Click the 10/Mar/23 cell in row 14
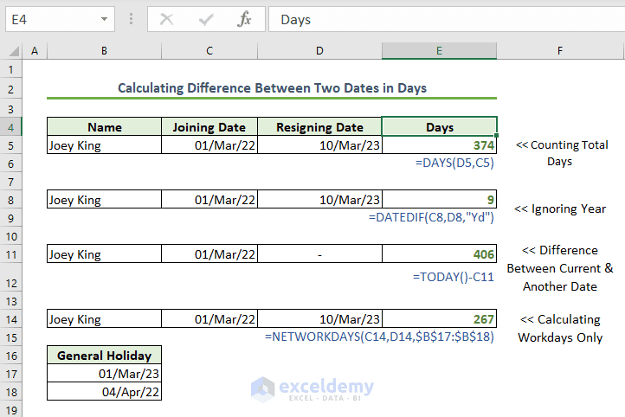The height and width of the screenshot is (417, 625). tap(319, 319)
